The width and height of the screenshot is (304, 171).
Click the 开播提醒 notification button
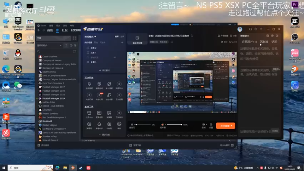coord(223,36)
